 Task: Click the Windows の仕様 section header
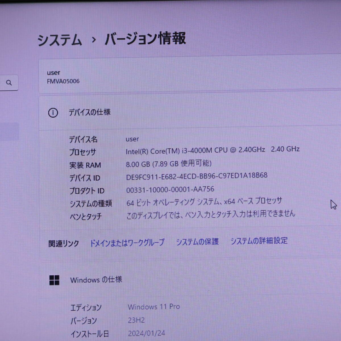coord(96,280)
